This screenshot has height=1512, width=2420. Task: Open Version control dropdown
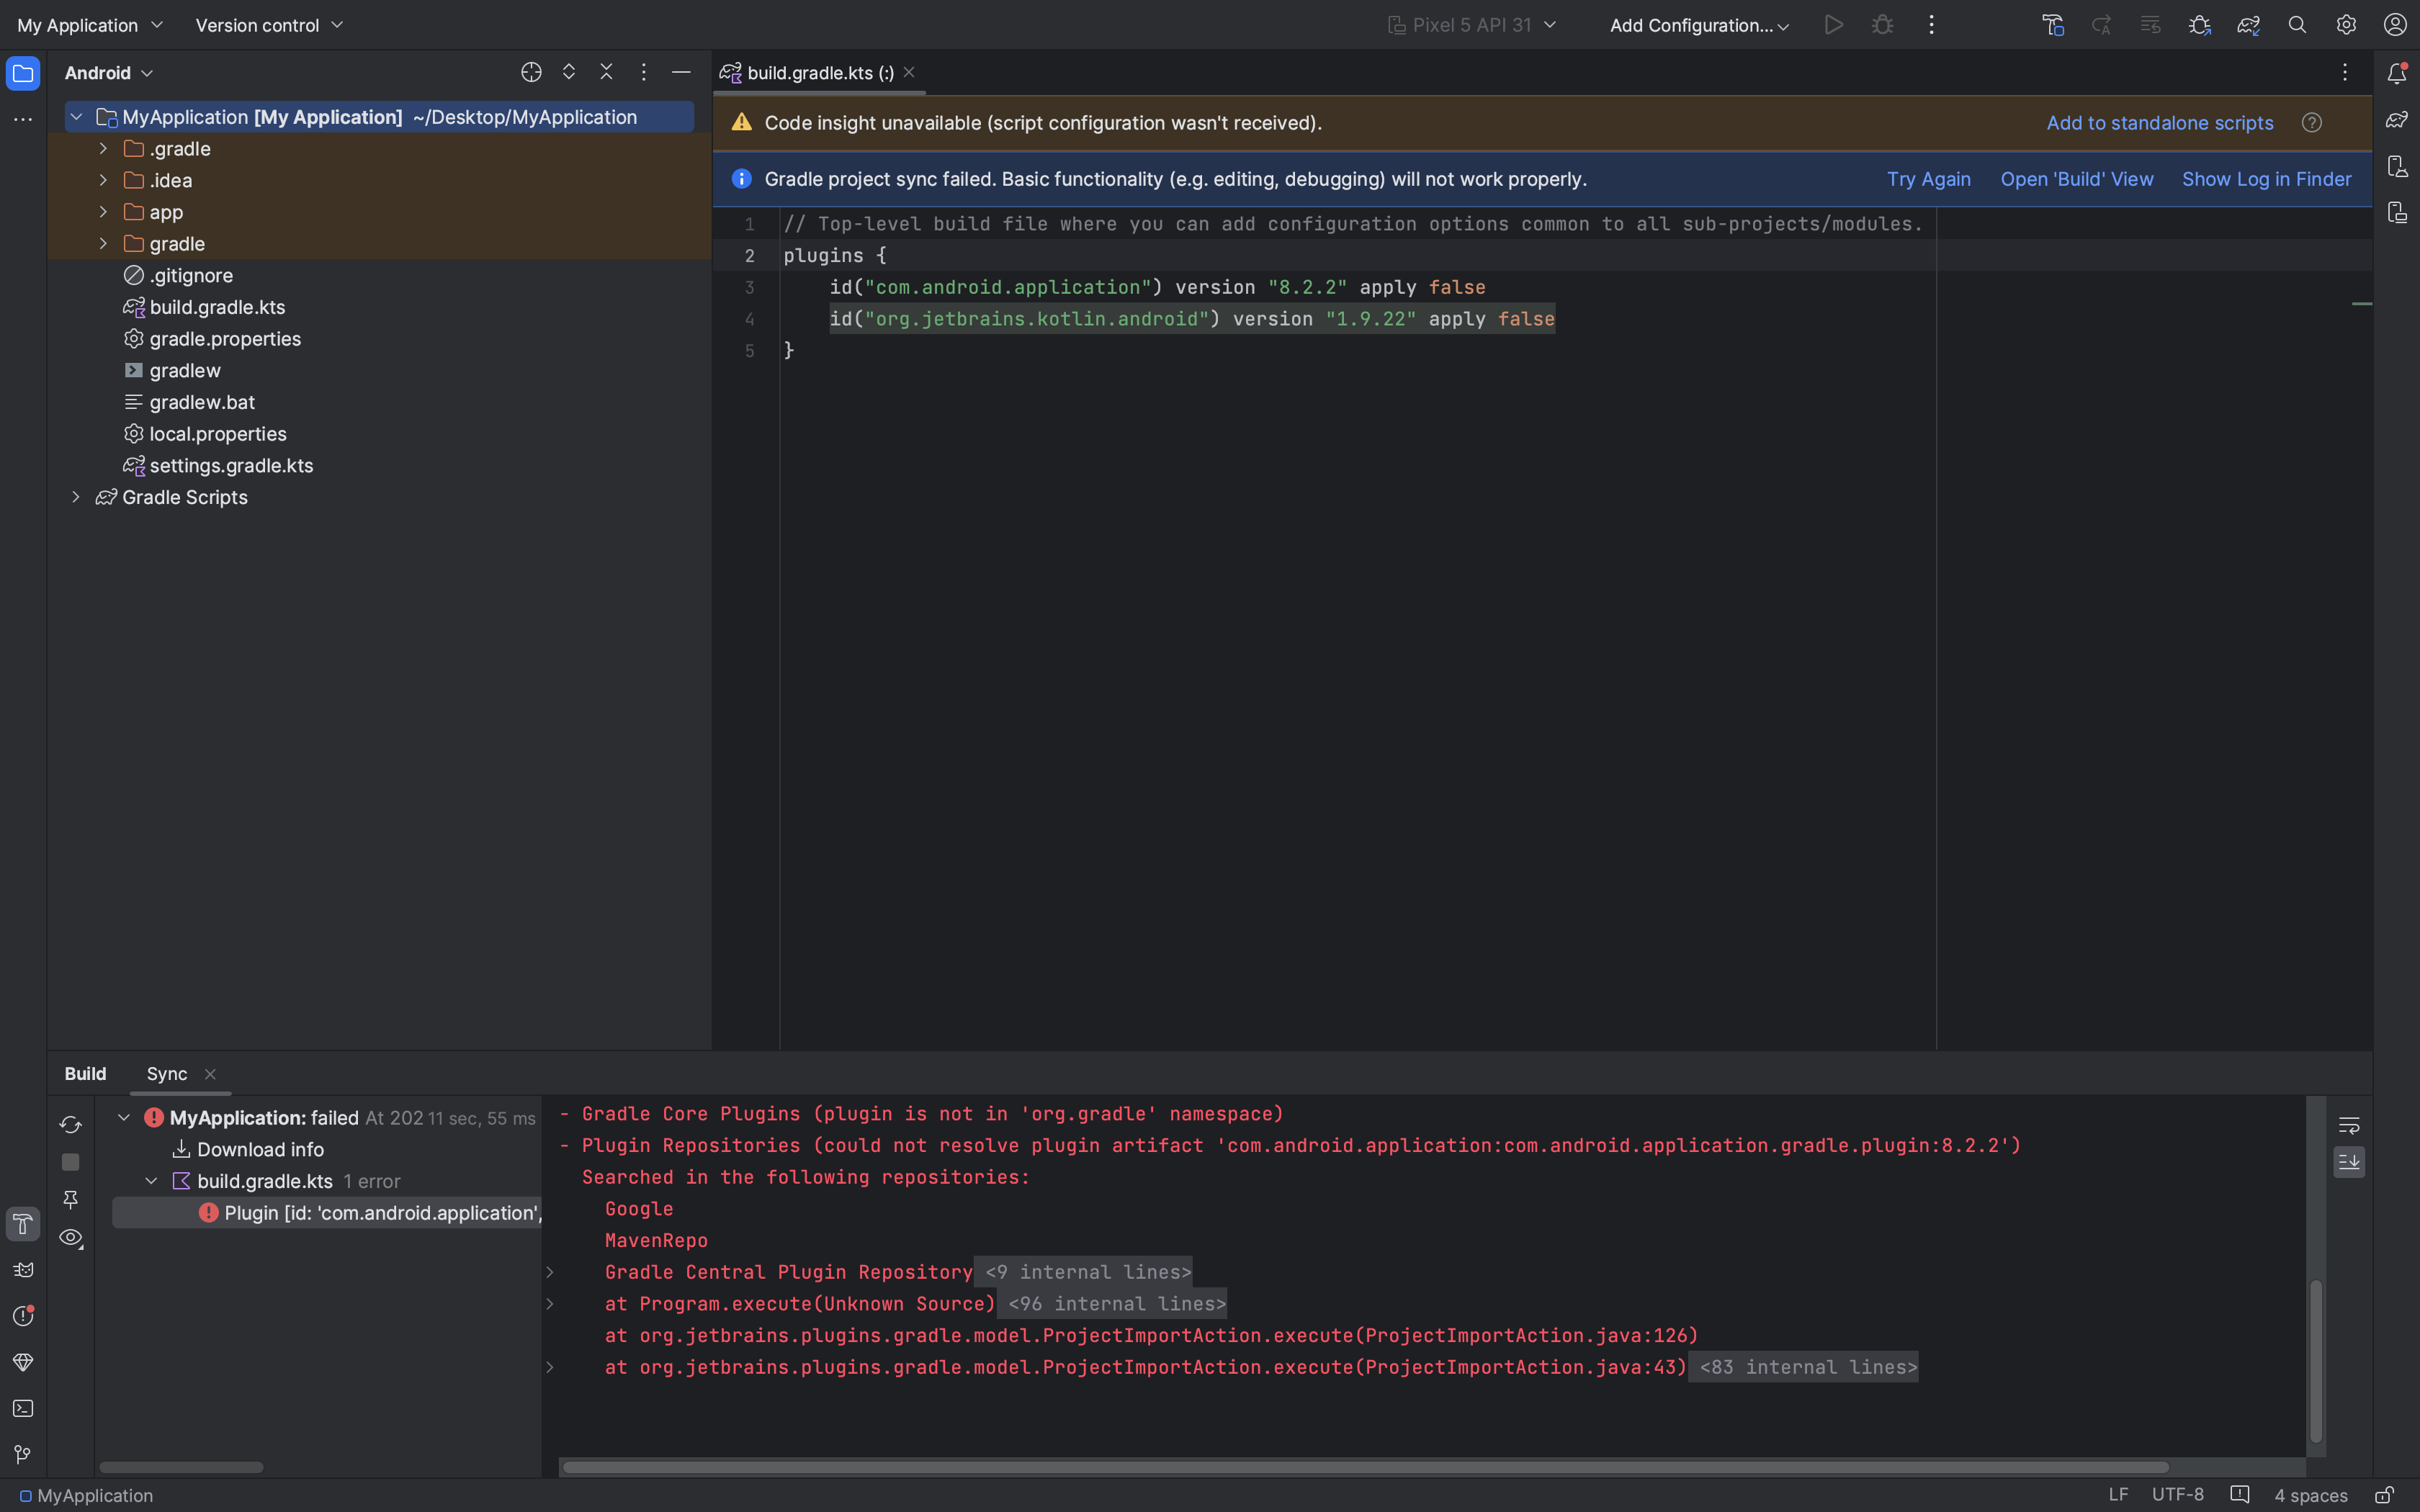coord(269,25)
